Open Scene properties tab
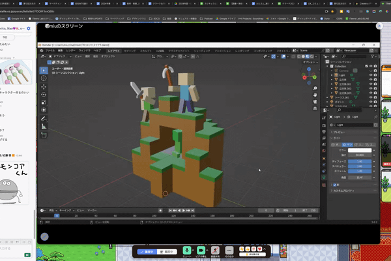The width and height of the screenshot is (391, 261). tap(324, 145)
